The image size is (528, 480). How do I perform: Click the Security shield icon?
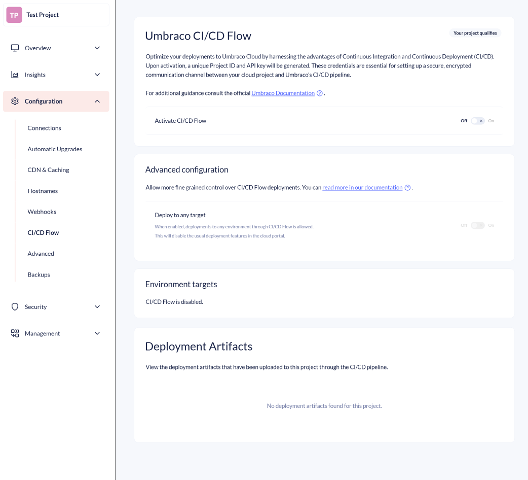point(15,307)
